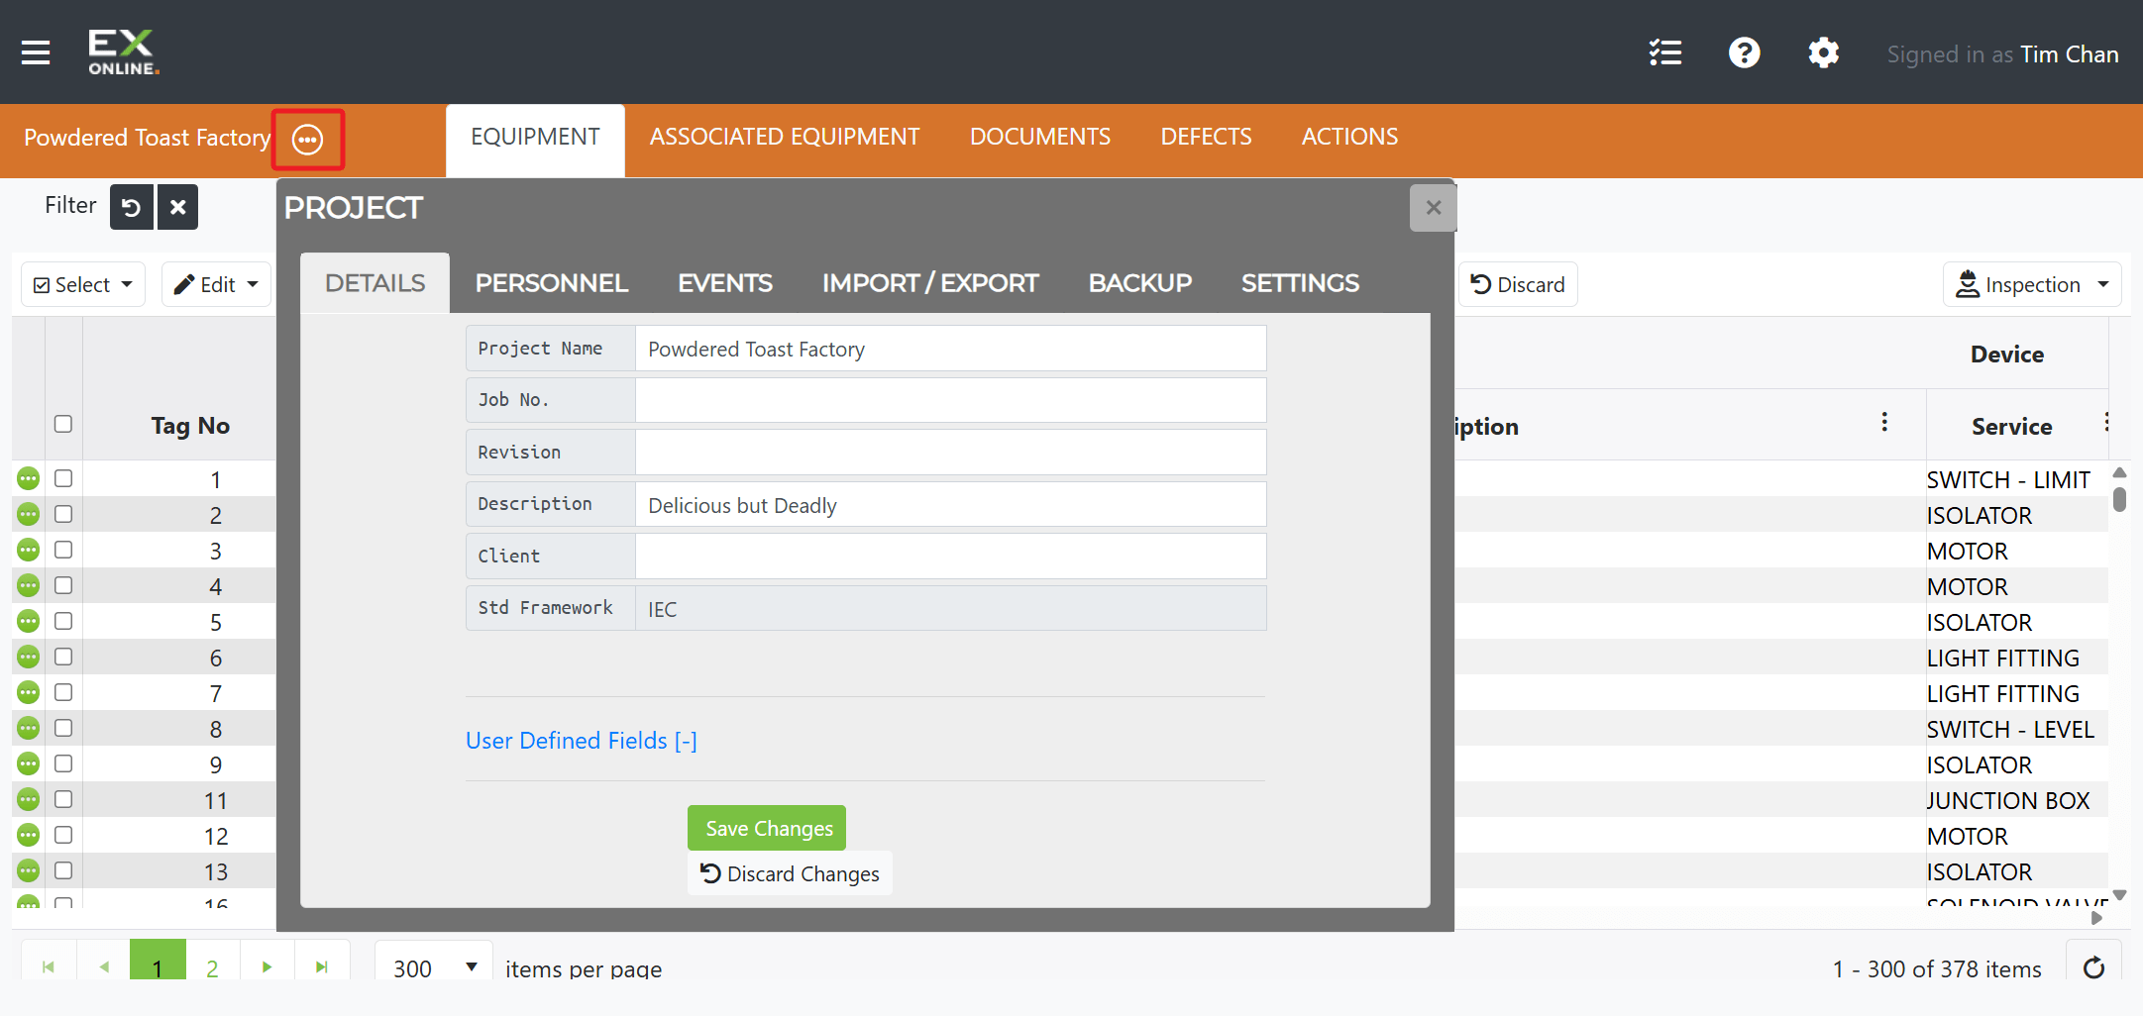Click into the Project Name field
The height and width of the screenshot is (1016, 2143).
[x=951, y=350]
